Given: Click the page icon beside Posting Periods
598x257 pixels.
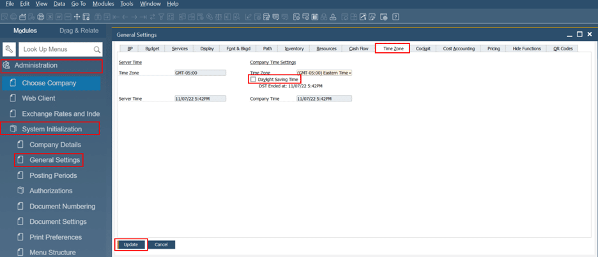Looking at the screenshot, I should (x=20, y=175).
